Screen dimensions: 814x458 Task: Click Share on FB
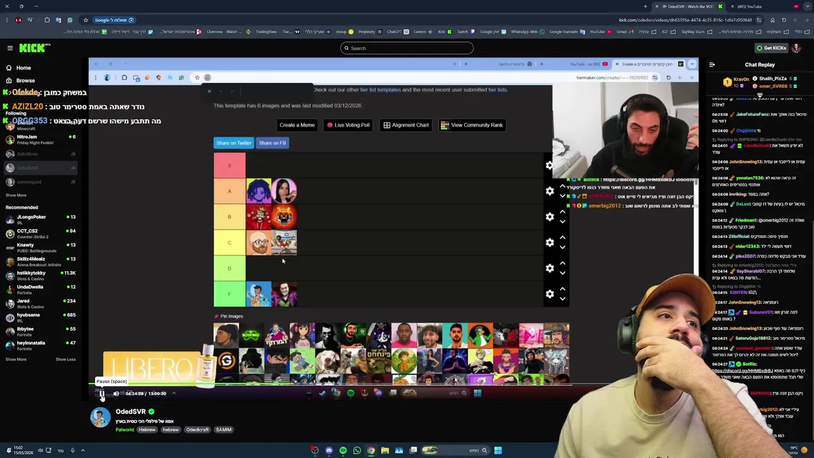[x=272, y=143]
